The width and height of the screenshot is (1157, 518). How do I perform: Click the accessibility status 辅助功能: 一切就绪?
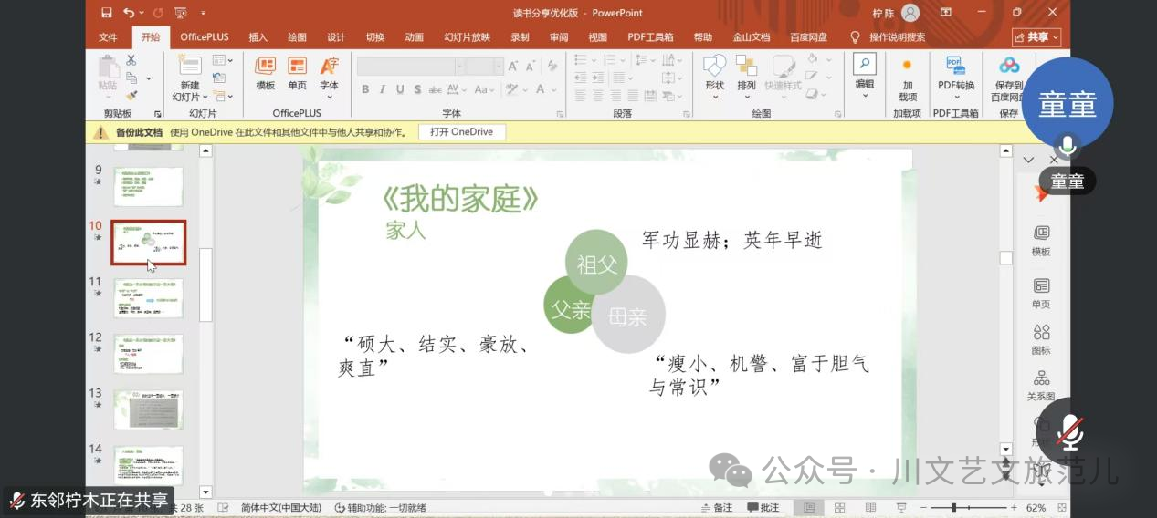(x=380, y=508)
